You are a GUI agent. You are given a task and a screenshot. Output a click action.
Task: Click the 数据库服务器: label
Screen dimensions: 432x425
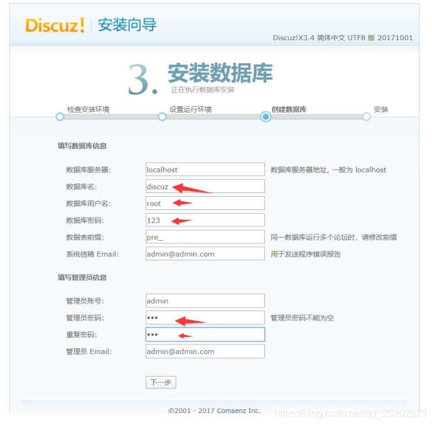pyautogui.click(x=89, y=170)
